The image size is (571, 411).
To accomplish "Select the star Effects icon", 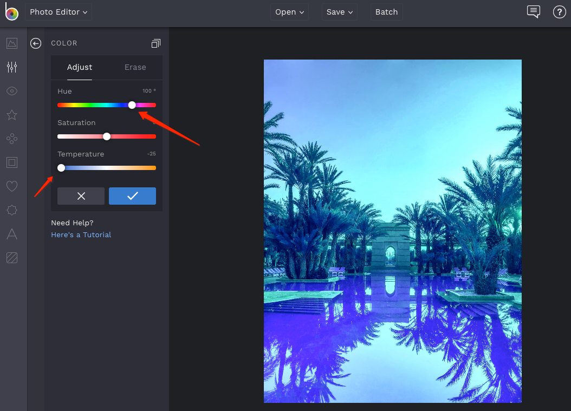I will (x=12, y=115).
